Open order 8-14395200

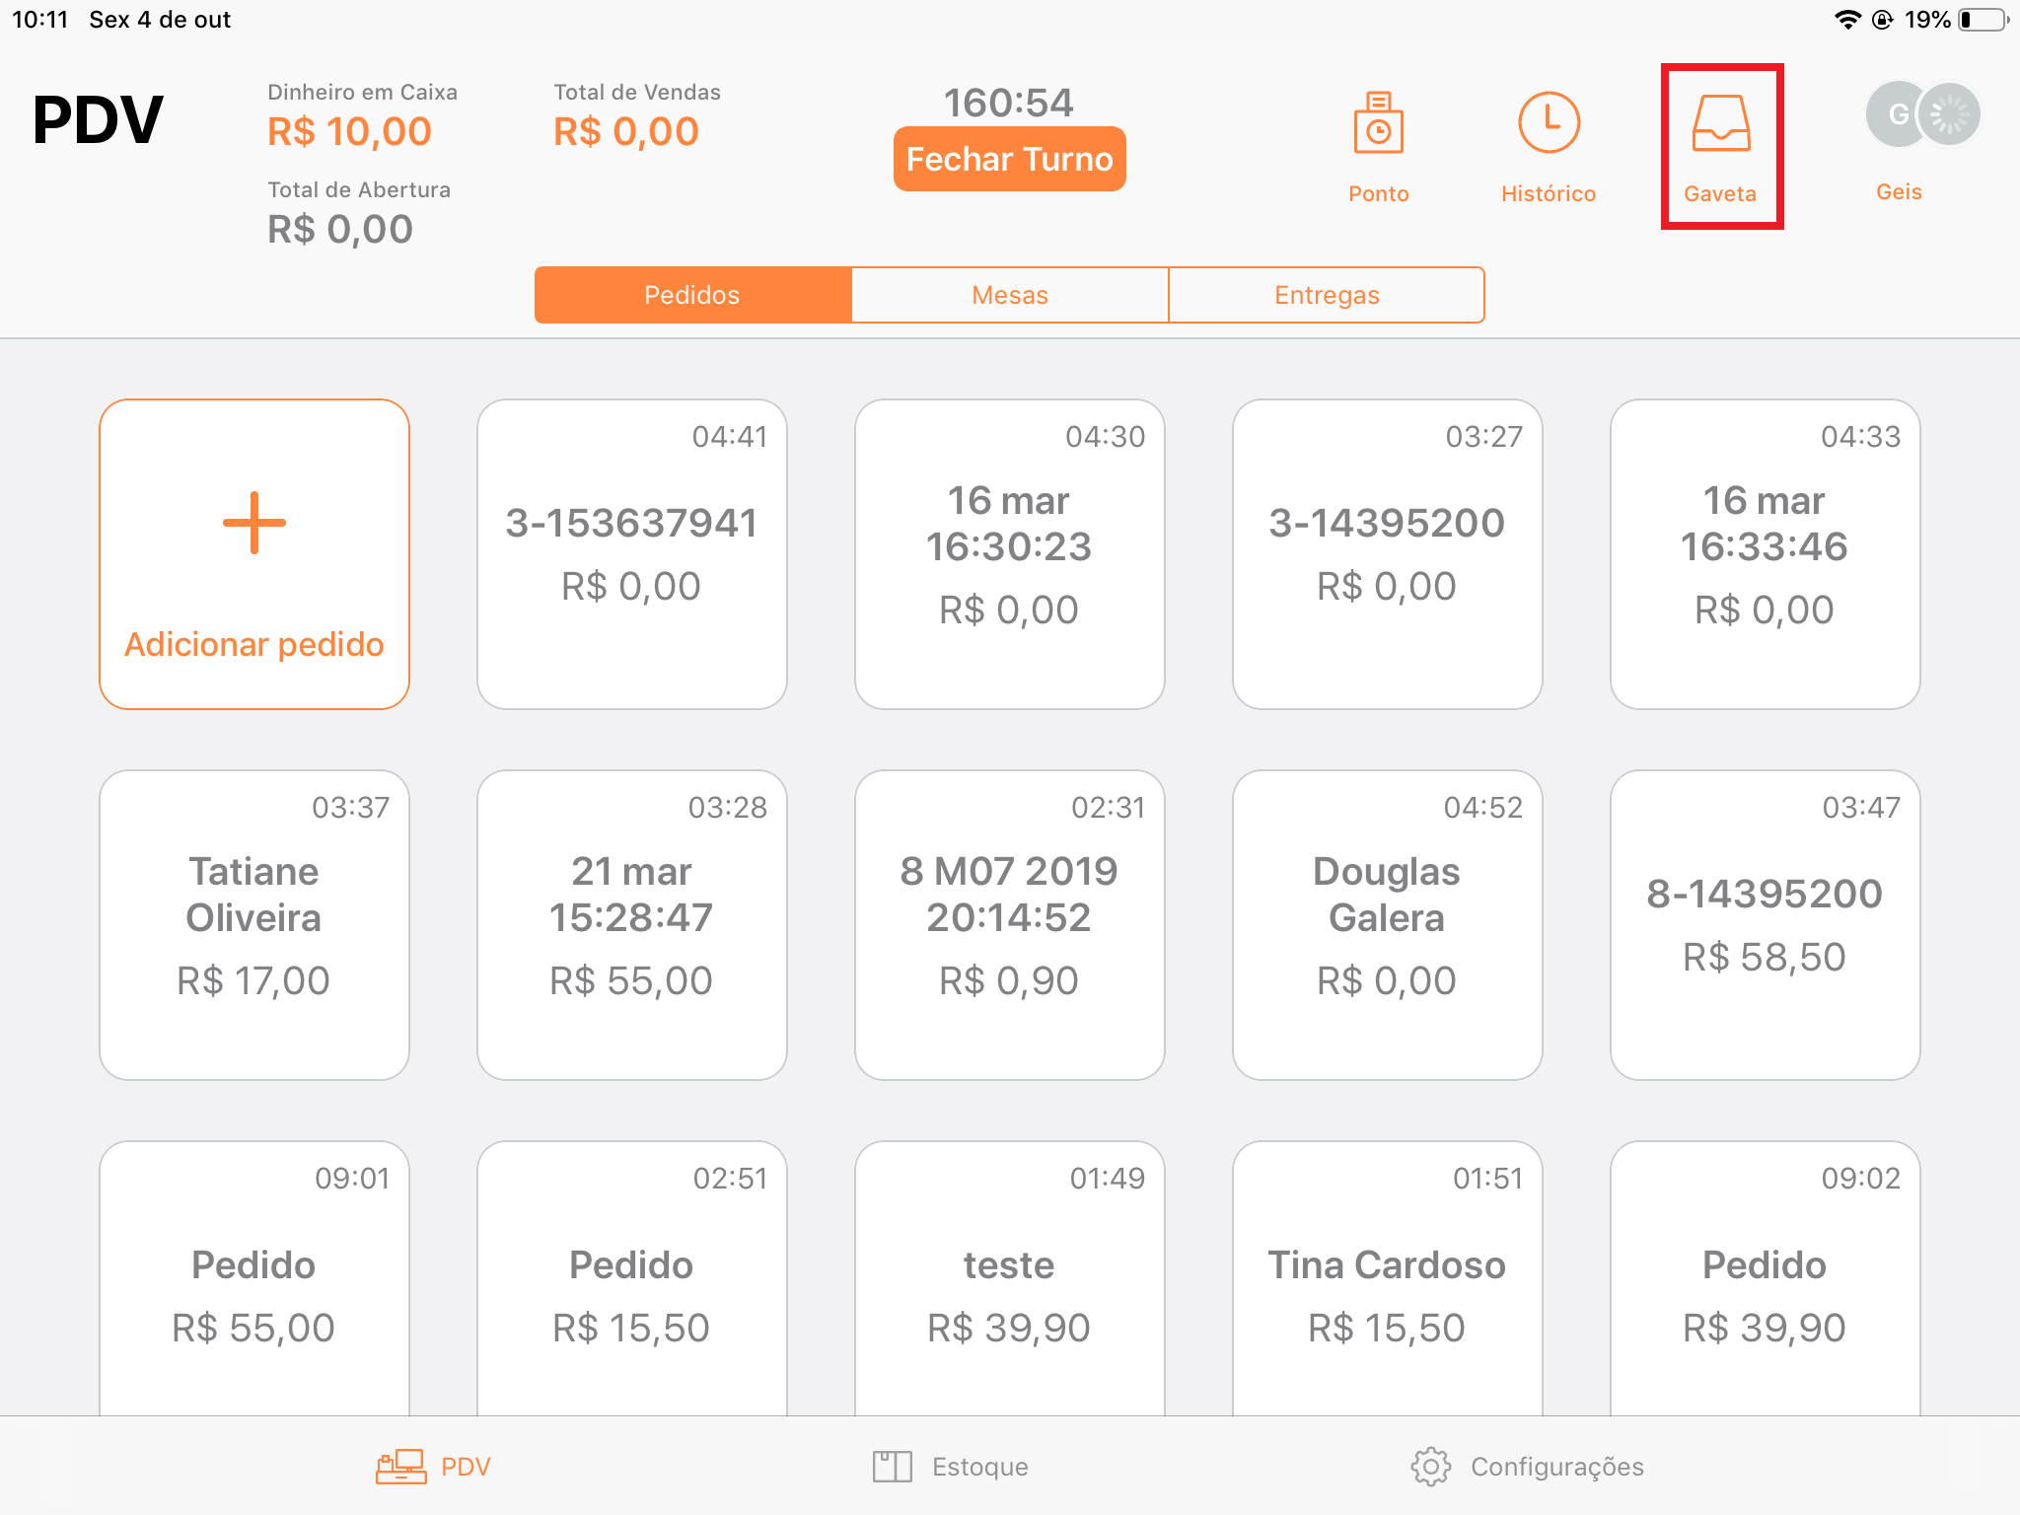(1766, 925)
